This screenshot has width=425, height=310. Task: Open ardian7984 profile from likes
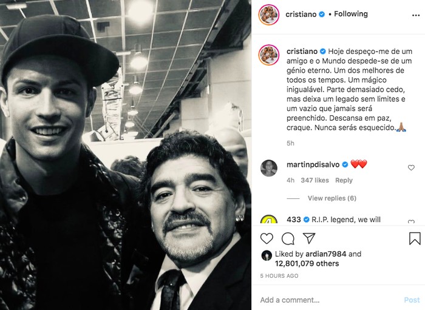pos(326,254)
